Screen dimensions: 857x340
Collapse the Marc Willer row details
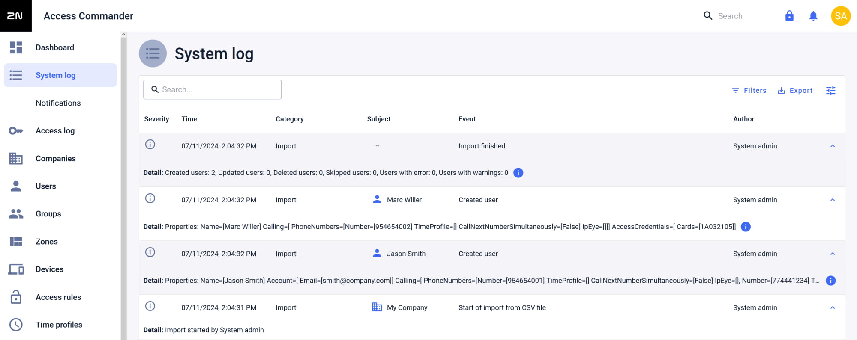click(833, 200)
